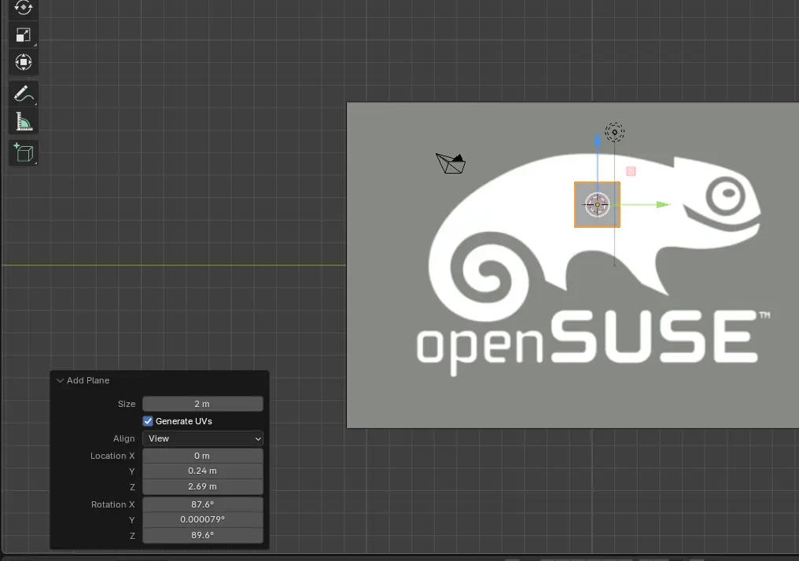Click the Size field showing 2 m

pos(203,404)
